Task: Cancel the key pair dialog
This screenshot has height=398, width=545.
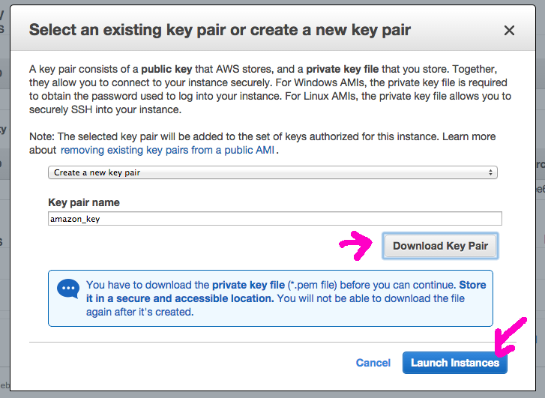Action: 373,363
